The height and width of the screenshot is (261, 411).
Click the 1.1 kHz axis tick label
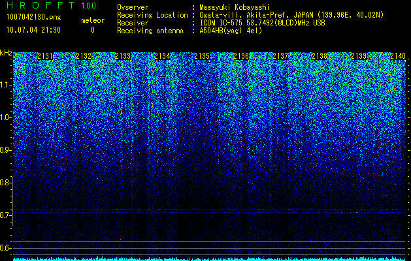click(x=5, y=85)
